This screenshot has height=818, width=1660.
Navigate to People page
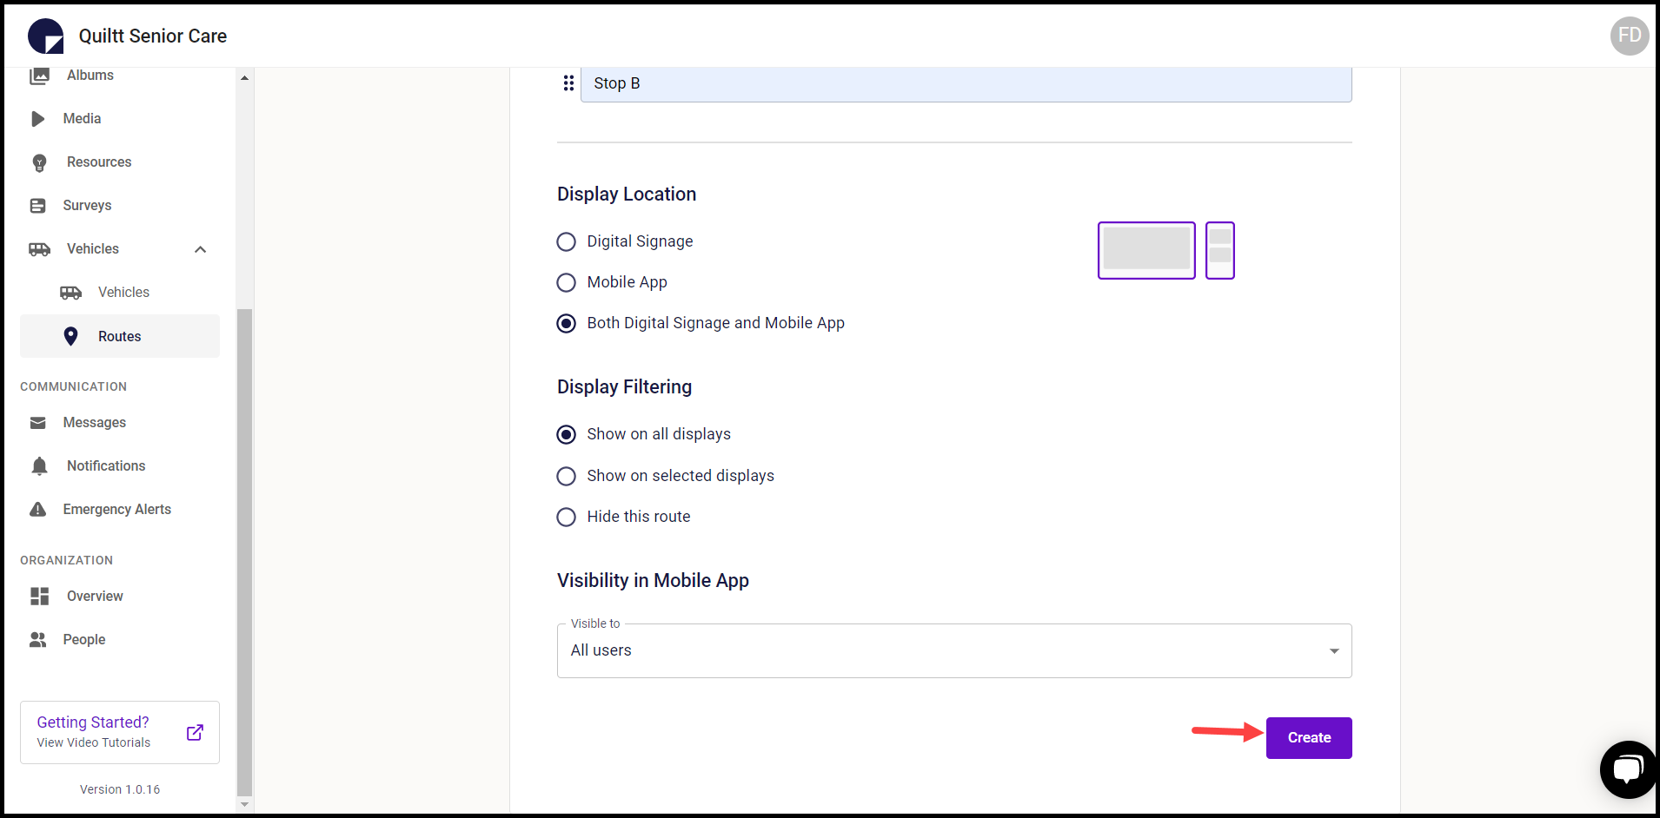(x=84, y=640)
